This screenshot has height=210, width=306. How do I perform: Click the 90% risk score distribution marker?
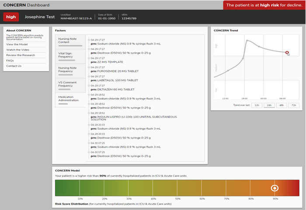(275, 188)
